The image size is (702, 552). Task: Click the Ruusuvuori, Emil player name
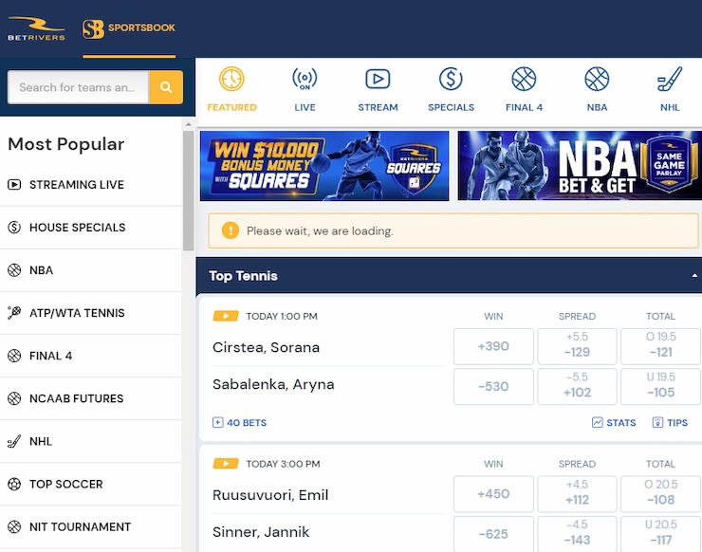pyautogui.click(x=270, y=495)
